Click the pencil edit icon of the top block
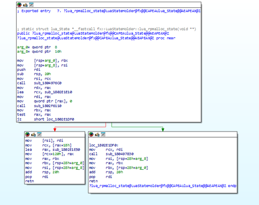This screenshot has width=259, height=205. [x=25, y=5]
